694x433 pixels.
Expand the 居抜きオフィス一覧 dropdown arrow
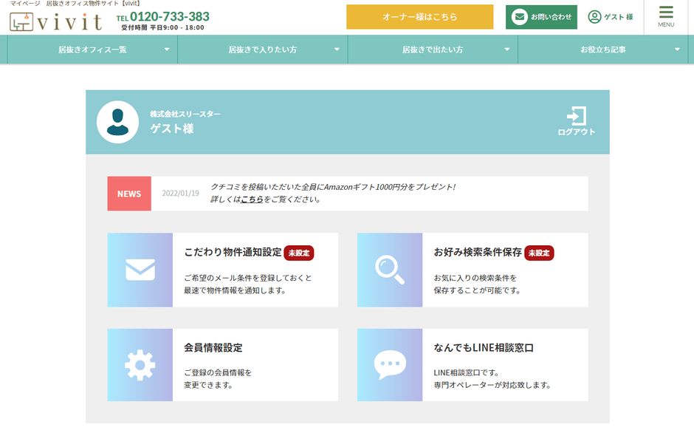click(x=167, y=50)
